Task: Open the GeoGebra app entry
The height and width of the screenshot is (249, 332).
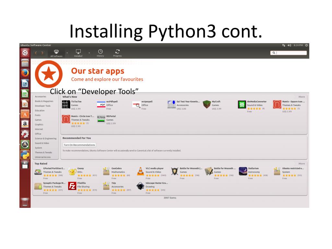Action: click(117, 173)
